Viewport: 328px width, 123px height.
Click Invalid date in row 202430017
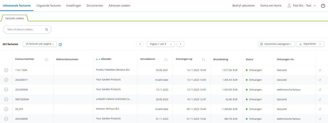[x=162, y=80]
